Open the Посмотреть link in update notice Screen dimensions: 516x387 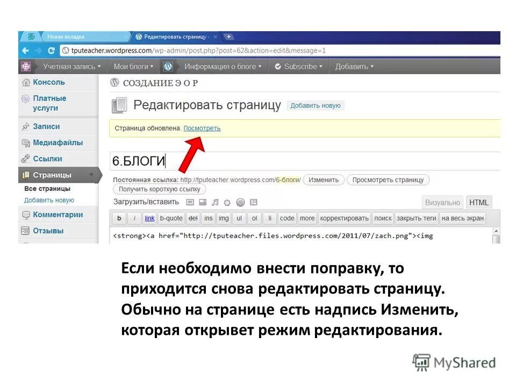[202, 128]
